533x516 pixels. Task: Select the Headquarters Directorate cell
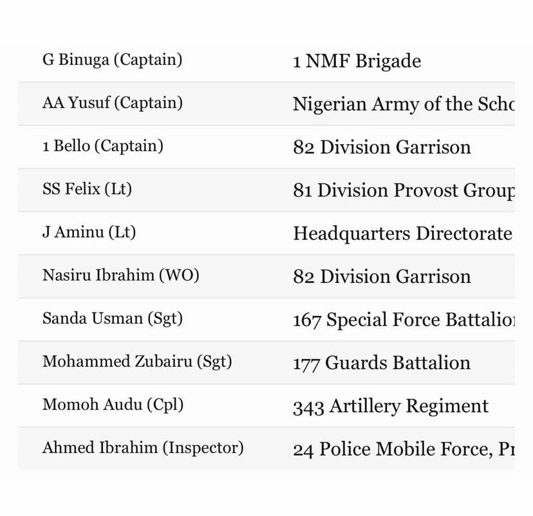click(402, 233)
